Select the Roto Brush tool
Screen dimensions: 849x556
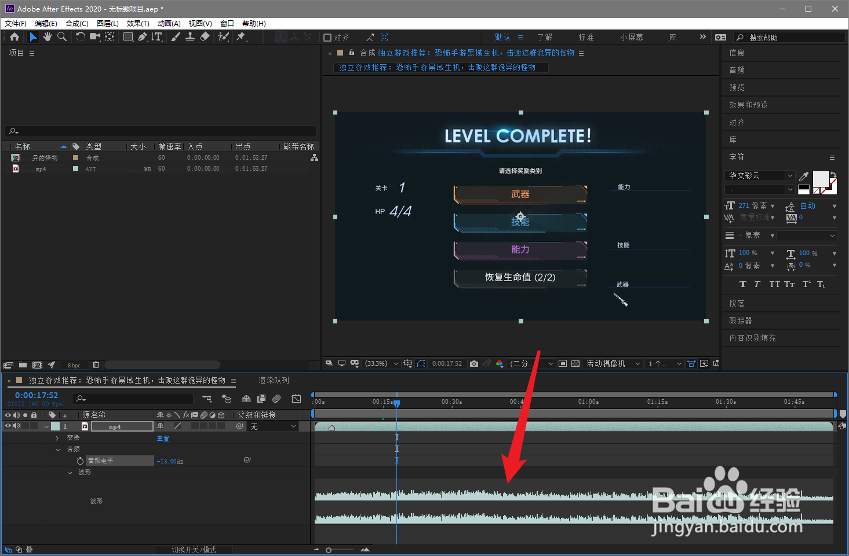[223, 36]
